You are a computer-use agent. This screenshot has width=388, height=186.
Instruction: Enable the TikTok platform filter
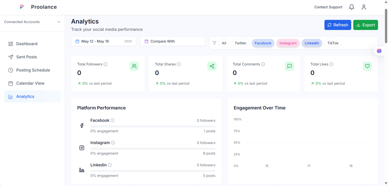tap(333, 43)
